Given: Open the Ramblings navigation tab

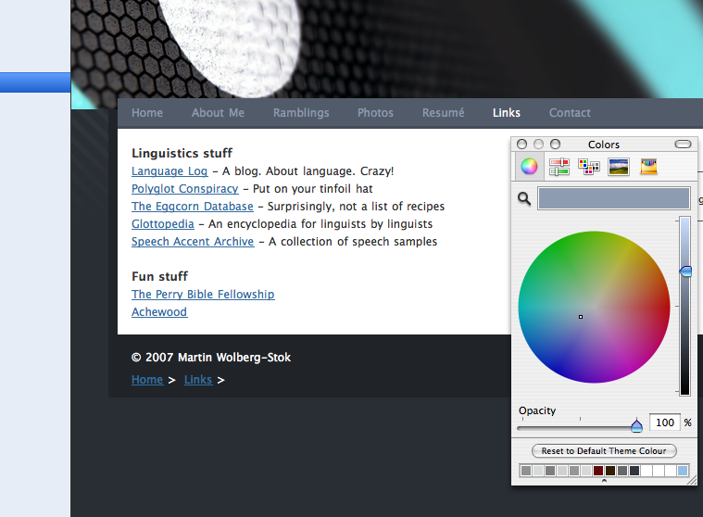Looking at the screenshot, I should (301, 112).
